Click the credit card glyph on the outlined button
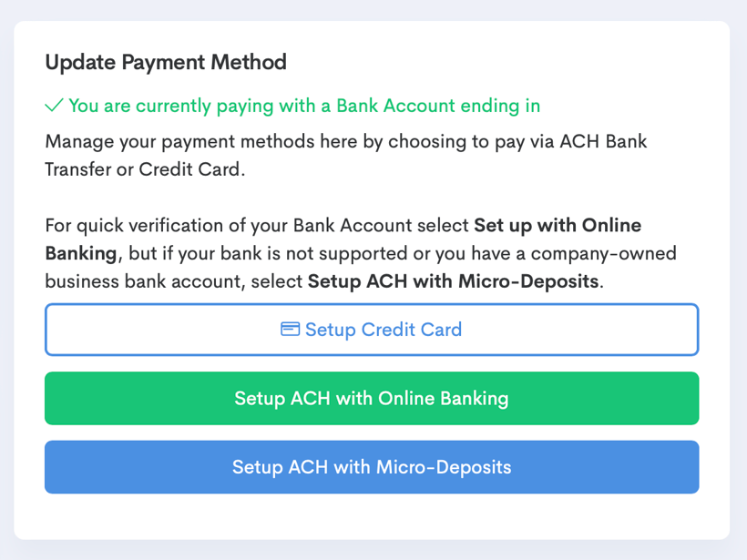 [289, 330]
